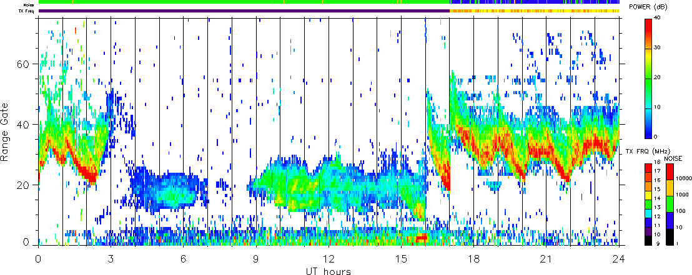Click the "3" tick label on UT hours axis
The width and height of the screenshot is (692, 275).
pyautogui.click(x=111, y=259)
